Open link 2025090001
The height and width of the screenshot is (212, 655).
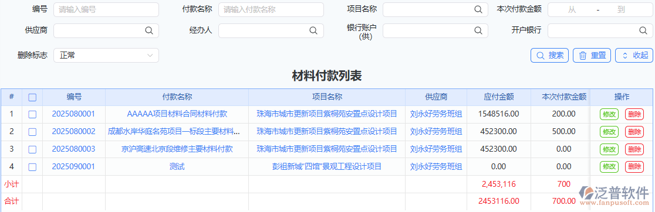pyautogui.click(x=73, y=166)
